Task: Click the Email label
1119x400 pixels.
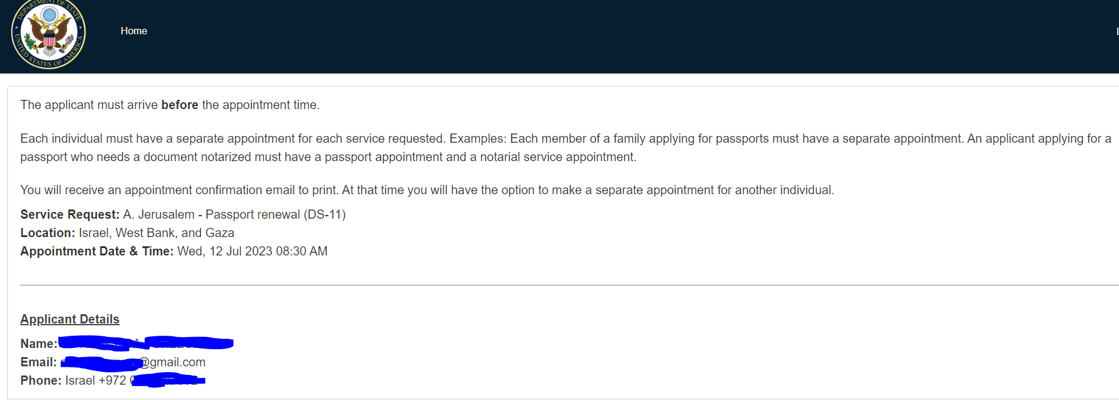Action: [x=38, y=362]
